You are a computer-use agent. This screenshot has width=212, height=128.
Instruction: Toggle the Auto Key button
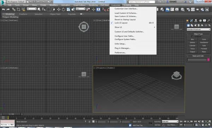tap(158, 122)
